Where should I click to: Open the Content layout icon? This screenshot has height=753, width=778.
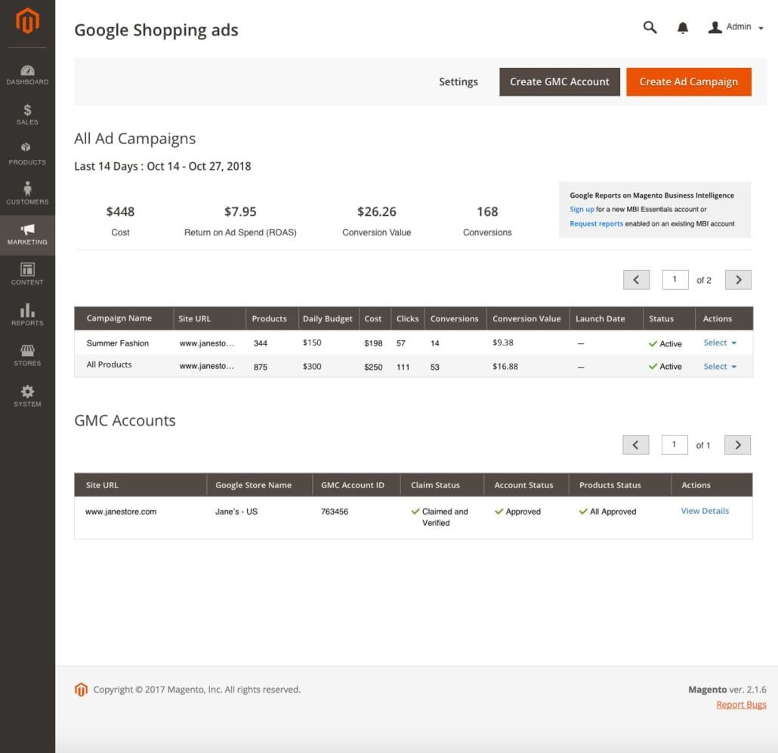click(x=27, y=269)
